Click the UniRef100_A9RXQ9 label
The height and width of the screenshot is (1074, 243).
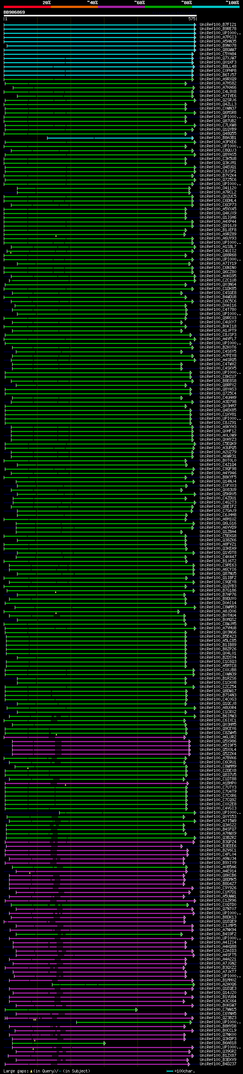pyautogui.click(x=218, y=79)
